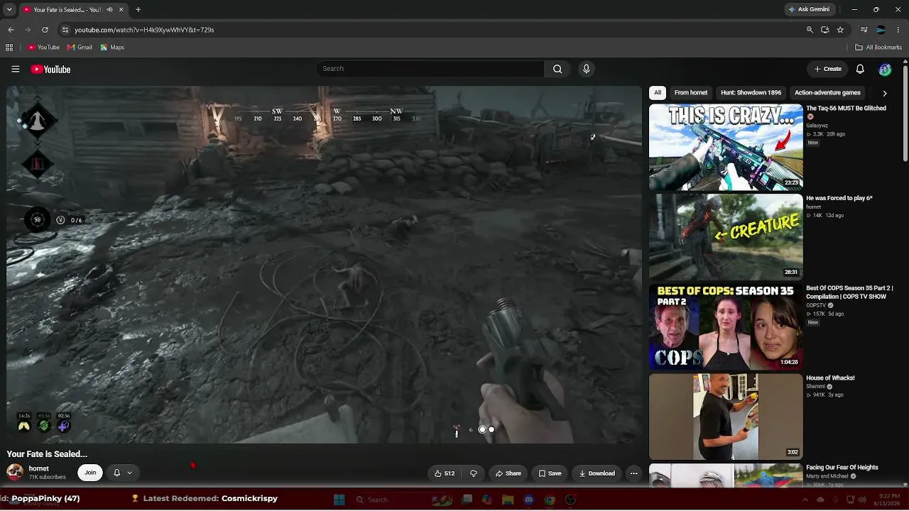Viewport: 909px width, 511px height.
Task: Install the YouTube app from address bar
Action: pos(825,30)
